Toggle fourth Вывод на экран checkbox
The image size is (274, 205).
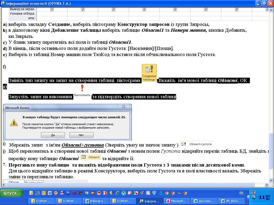[144, 9]
